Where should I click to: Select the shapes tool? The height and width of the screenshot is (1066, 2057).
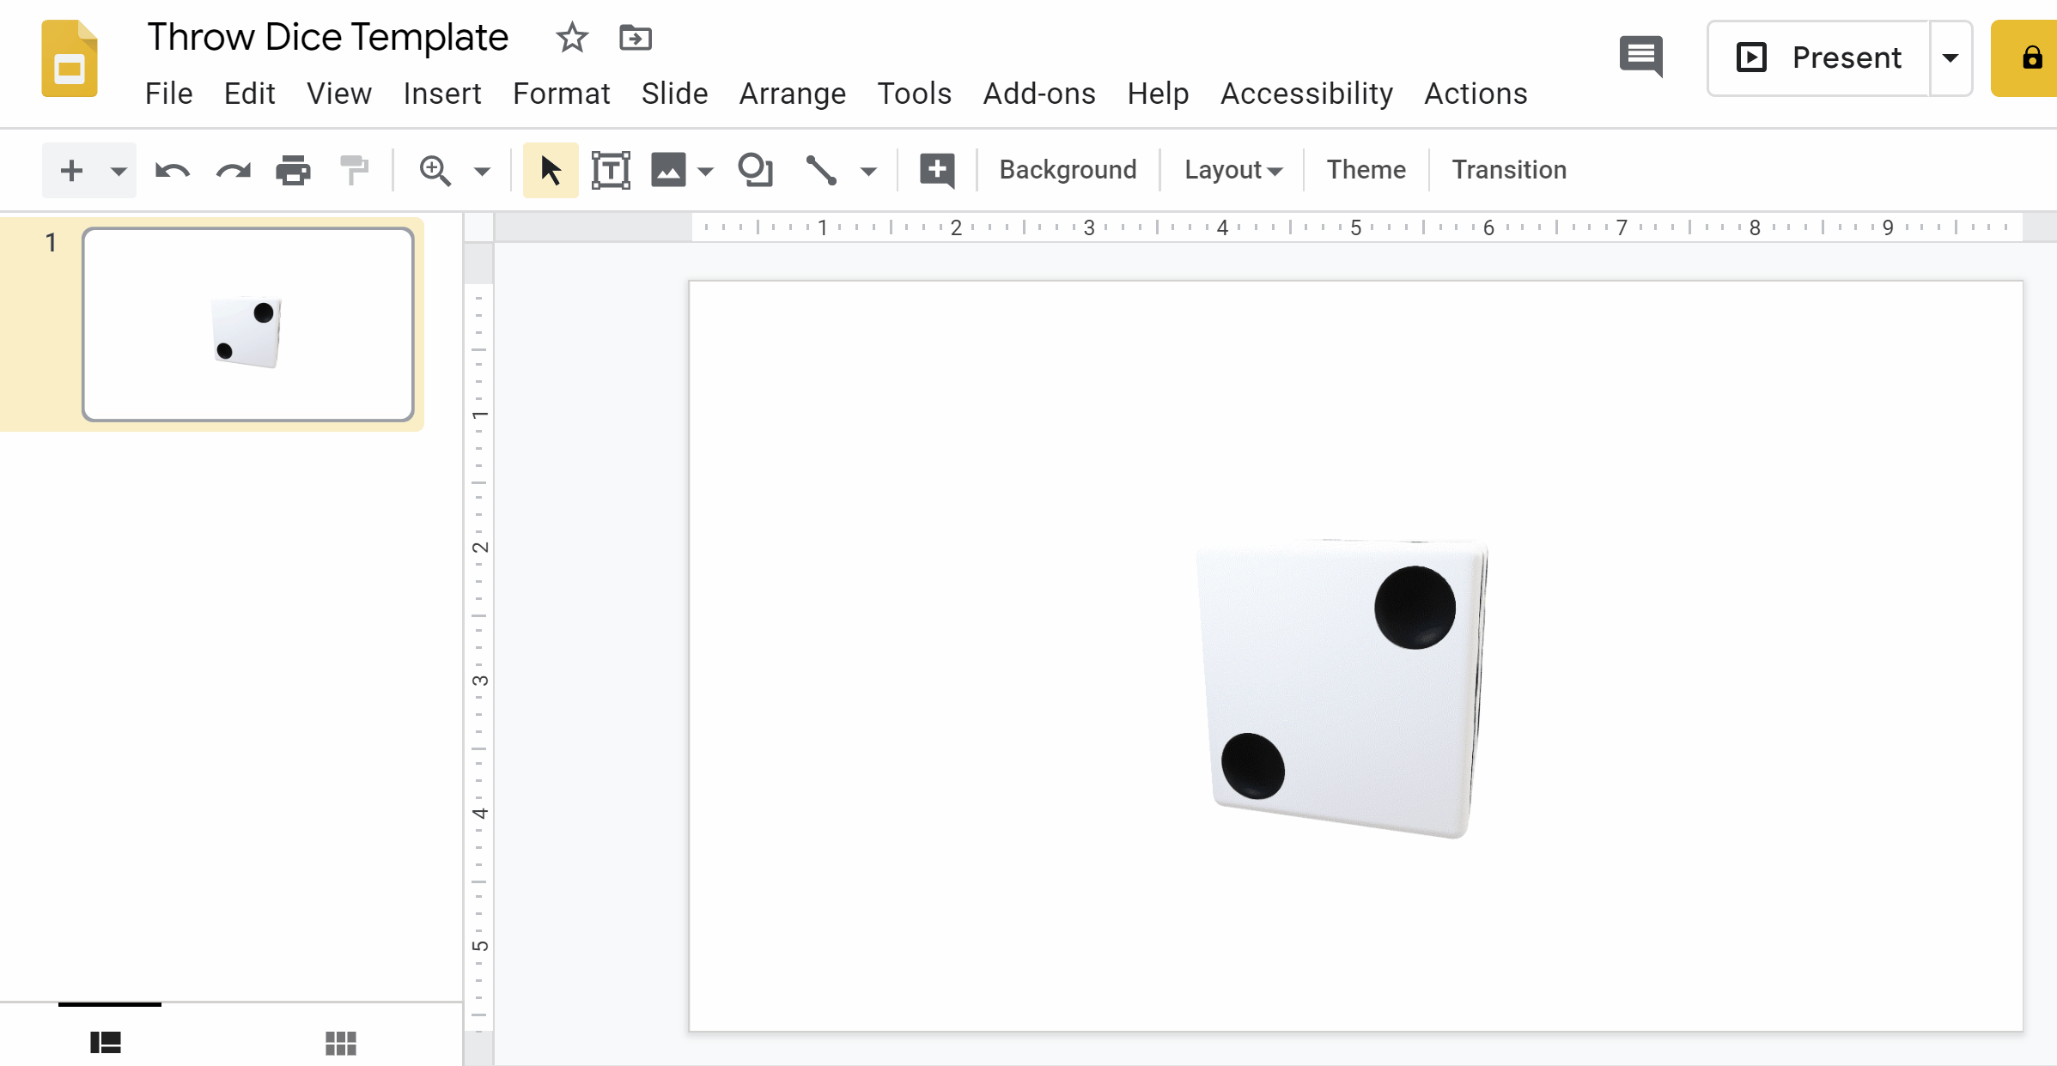click(x=754, y=170)
